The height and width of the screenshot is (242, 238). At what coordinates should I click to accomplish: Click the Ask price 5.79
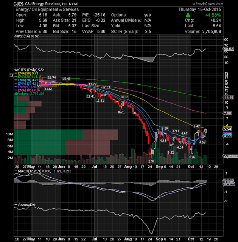[x=72, y=15]
